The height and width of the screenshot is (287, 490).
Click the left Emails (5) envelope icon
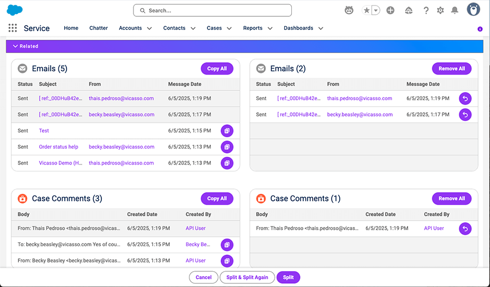pyautogui.click(x=22, y=69)
